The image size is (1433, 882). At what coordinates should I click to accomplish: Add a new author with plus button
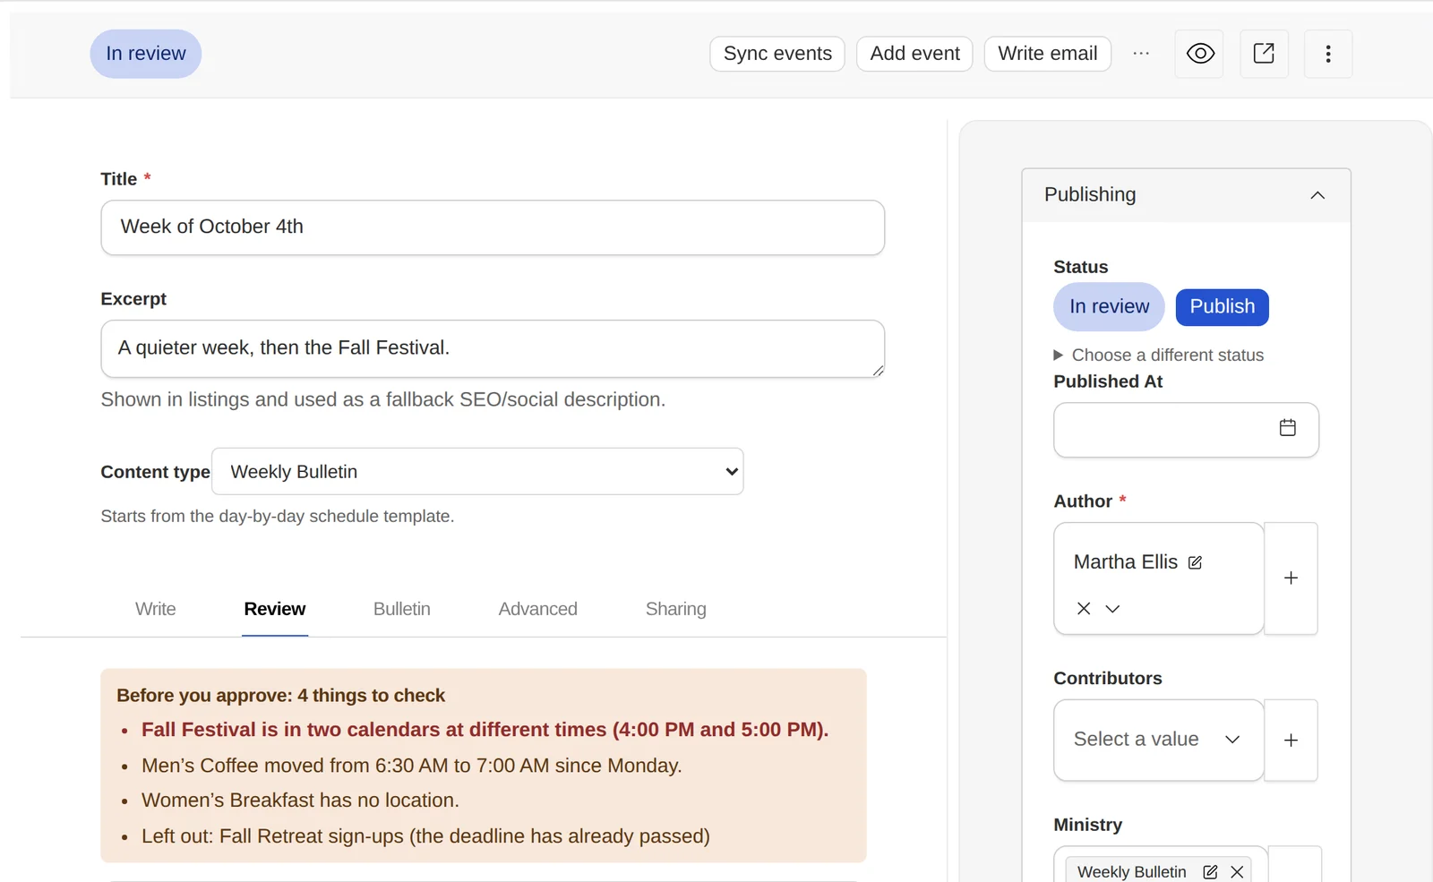pyautogui.click(x=1291, y=578)
